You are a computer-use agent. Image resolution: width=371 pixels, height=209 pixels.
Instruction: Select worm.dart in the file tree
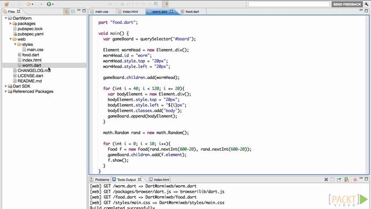click(32, 65)
